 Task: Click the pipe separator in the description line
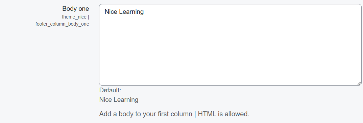[x=195, y=114]
